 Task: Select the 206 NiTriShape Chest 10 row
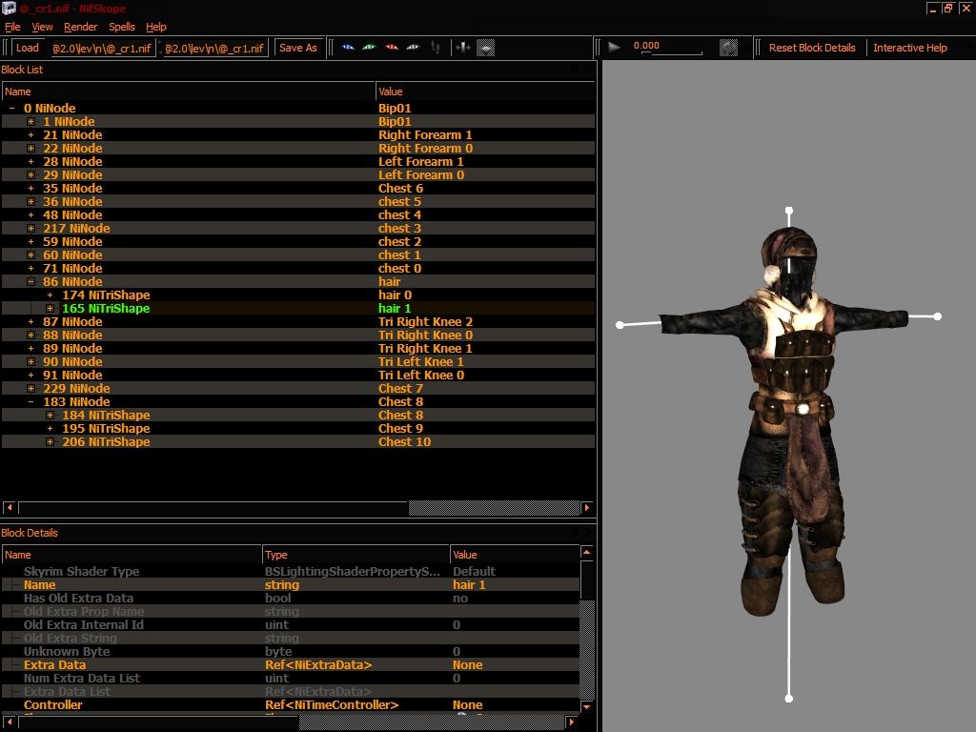coord(298,442)
